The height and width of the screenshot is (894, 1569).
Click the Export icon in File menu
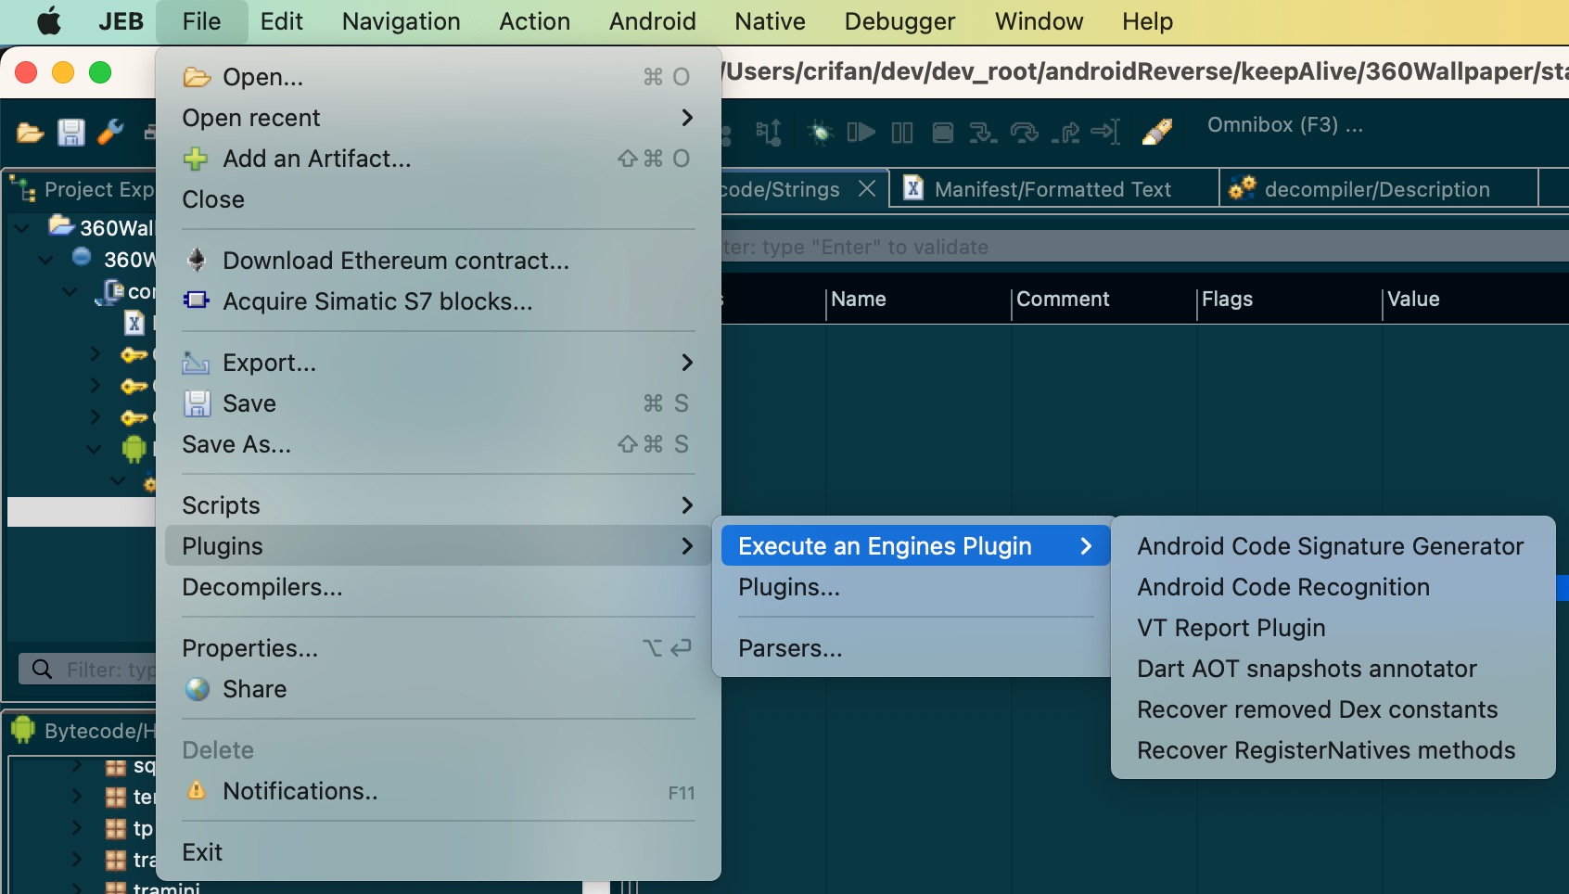[196, 363]
